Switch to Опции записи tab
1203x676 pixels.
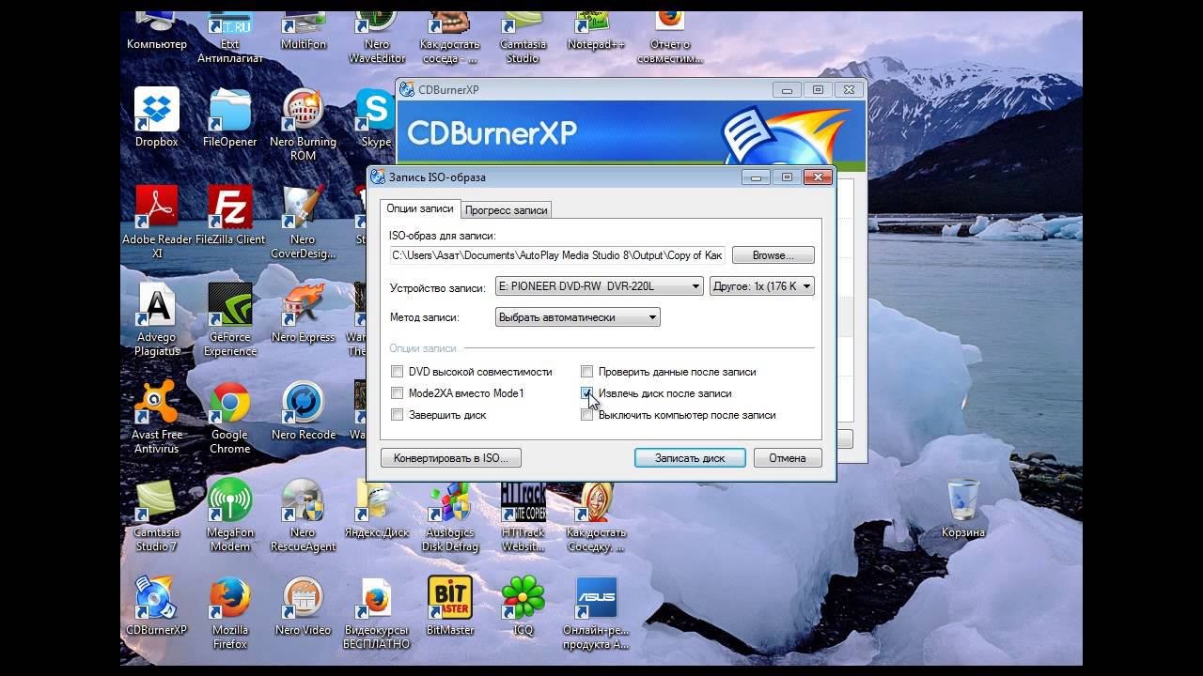pyautogui.click(x=420, y=208)
